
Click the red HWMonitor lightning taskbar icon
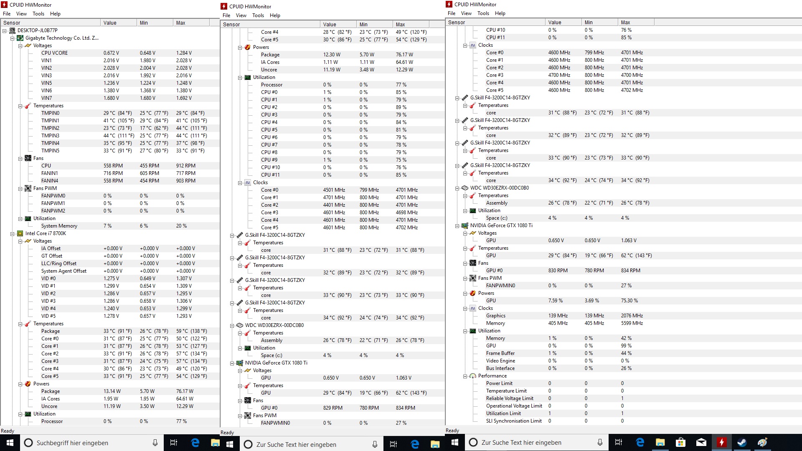[721, 442]
